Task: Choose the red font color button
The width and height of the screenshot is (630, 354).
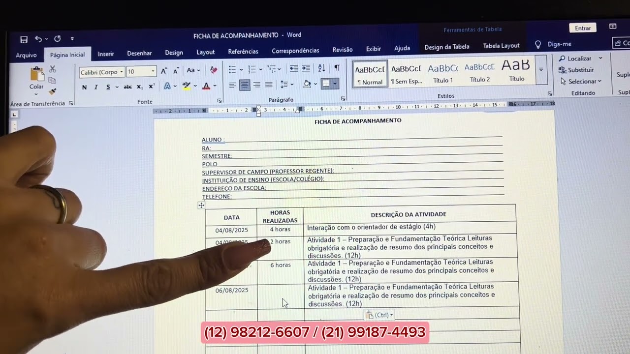Action: click(206, 86)
